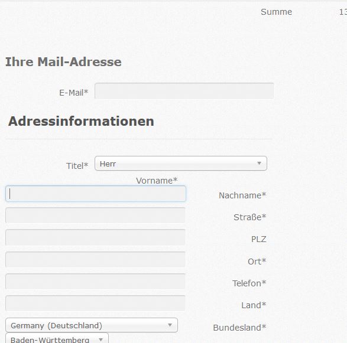Click the 'E-Mail*' label
The image size is (347, 343).
click(74, 93)
